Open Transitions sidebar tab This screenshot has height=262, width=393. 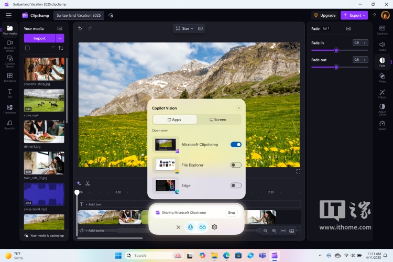click(x=10, y=109)
